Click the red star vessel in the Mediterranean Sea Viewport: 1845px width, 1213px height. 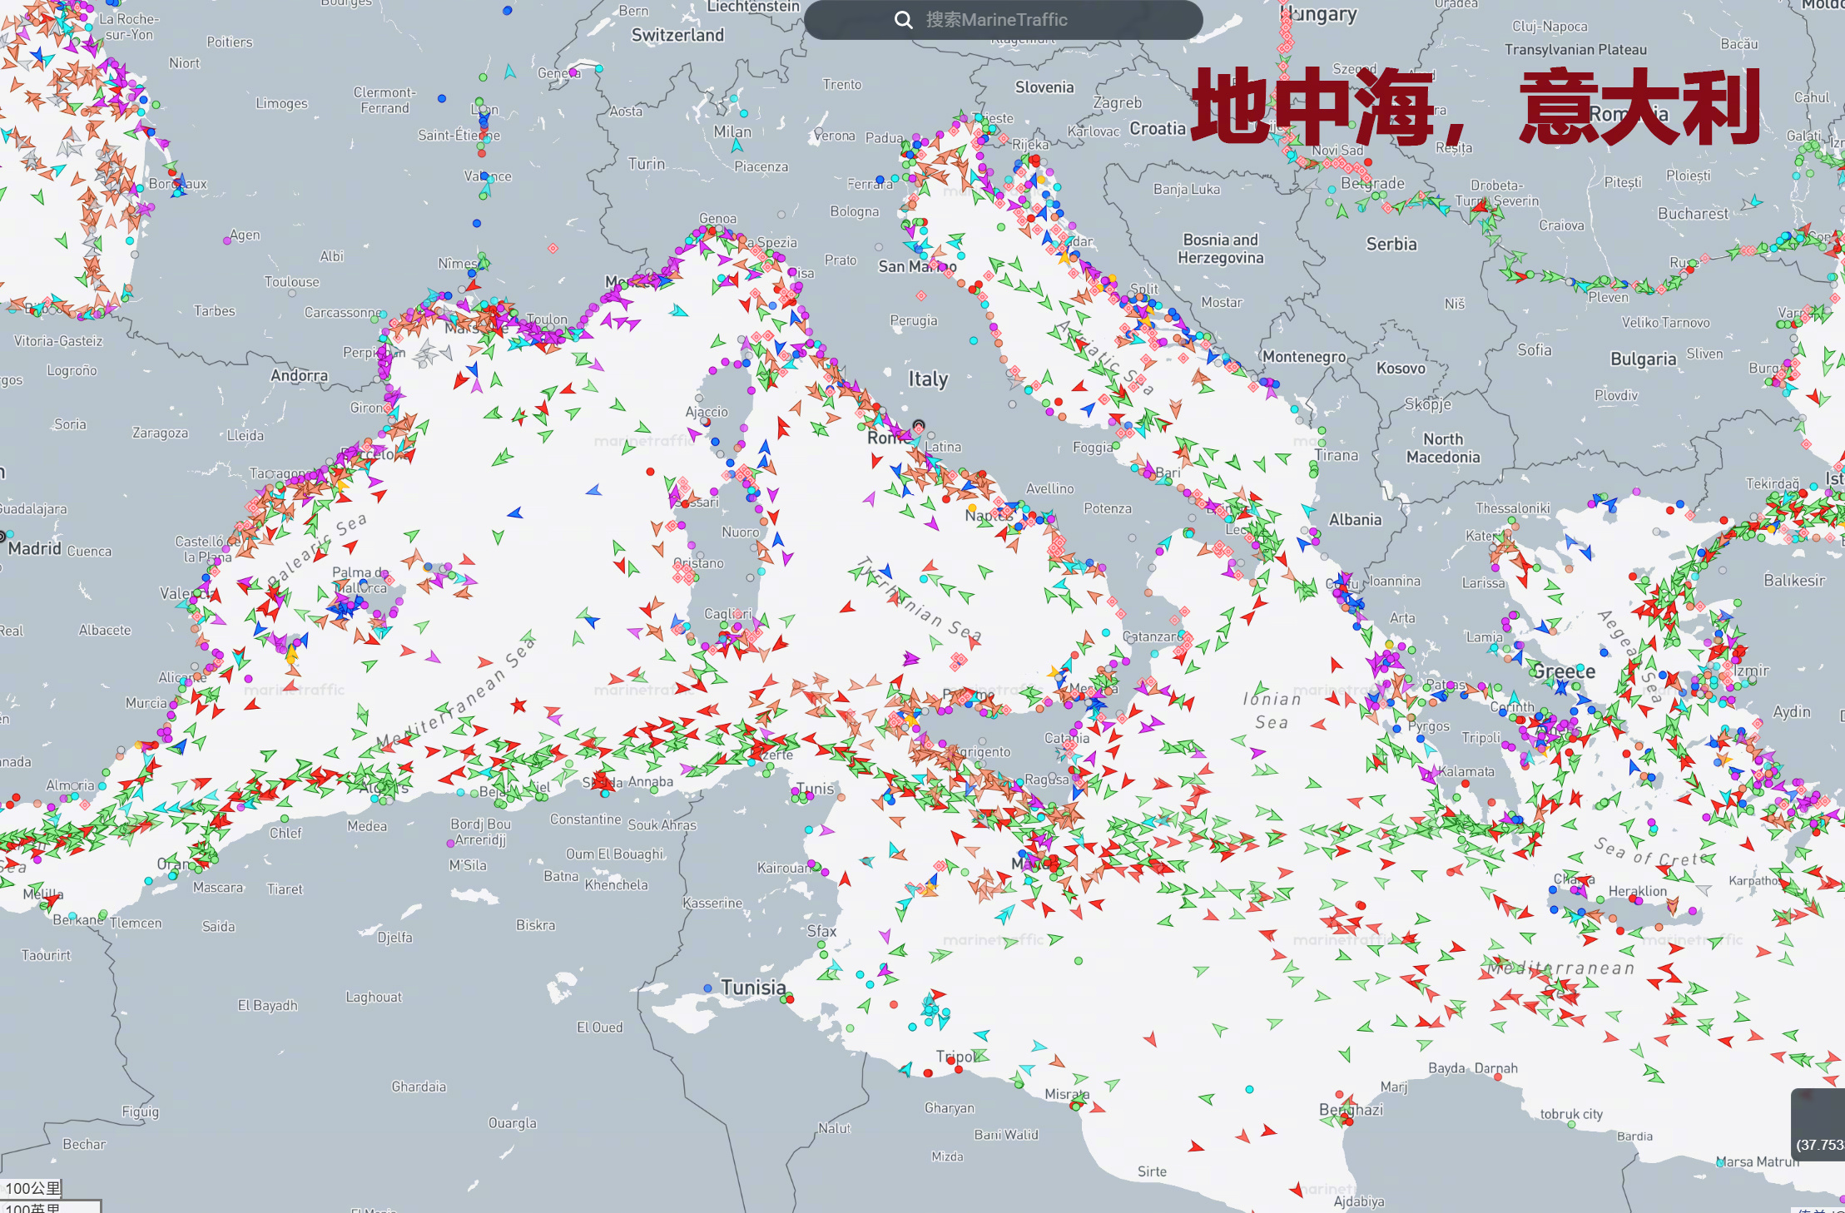click(518, 706)
